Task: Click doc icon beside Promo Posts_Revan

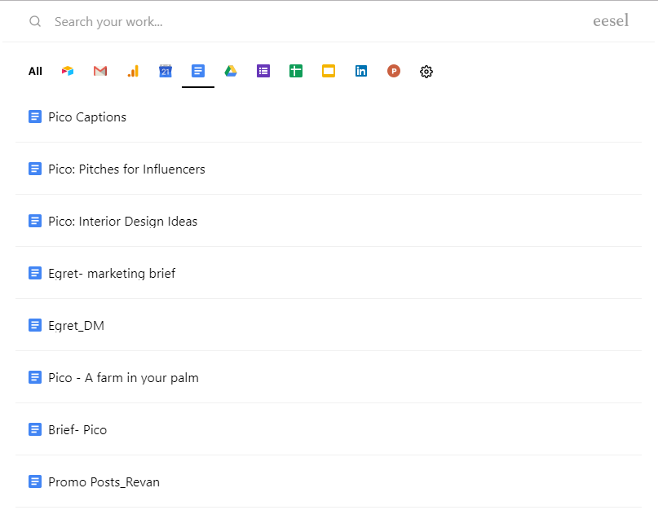Action: coord(35,481)
